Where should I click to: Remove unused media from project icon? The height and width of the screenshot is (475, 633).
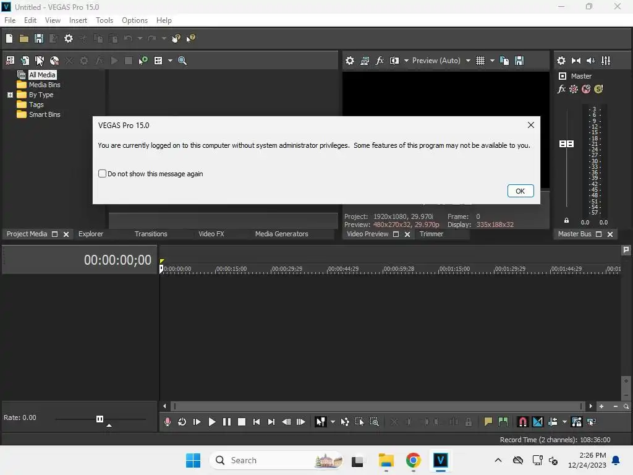(10, 61)
